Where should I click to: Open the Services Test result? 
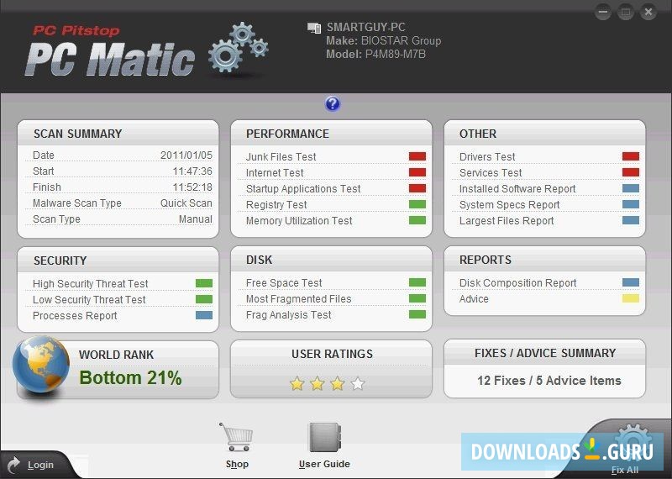point(491,173)
